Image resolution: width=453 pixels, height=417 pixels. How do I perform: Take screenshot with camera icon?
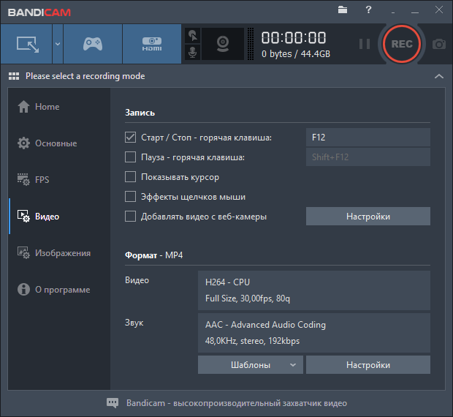point(439,44)
